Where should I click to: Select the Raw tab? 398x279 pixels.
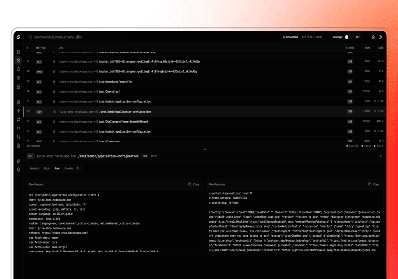point(57,168)
